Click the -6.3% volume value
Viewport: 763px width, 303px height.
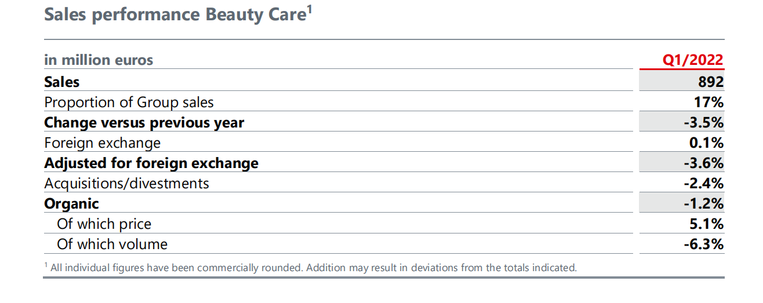click(703, 244)
